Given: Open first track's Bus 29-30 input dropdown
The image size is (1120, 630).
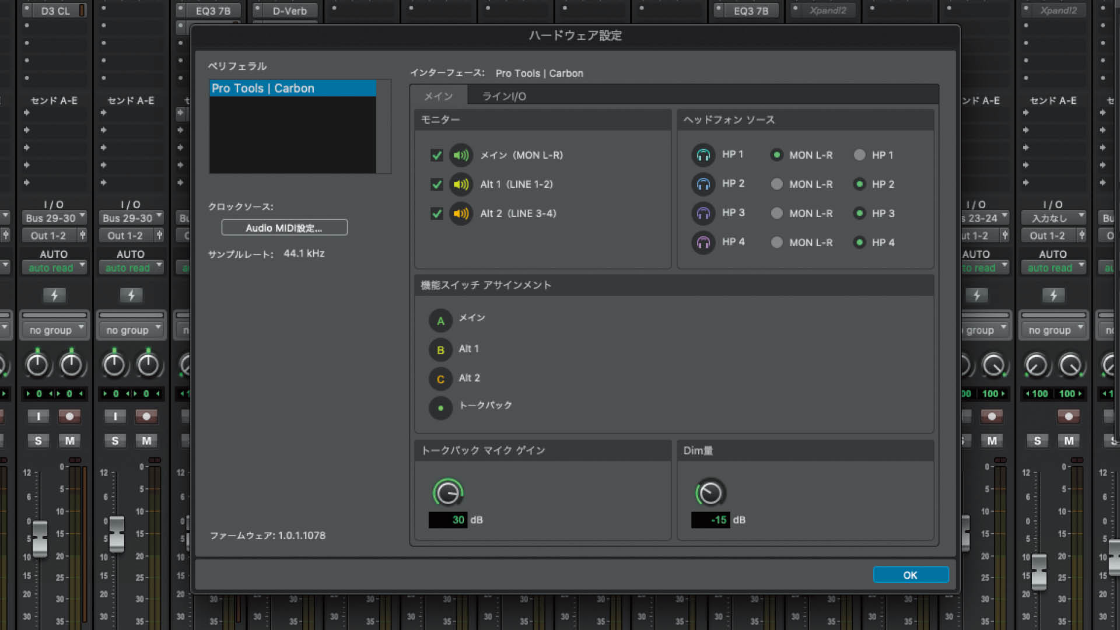Looking at the screenshot, I should click(x=54, y=218).
